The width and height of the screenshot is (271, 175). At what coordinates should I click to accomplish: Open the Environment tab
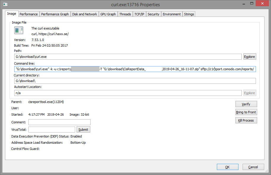pos(172,14)
